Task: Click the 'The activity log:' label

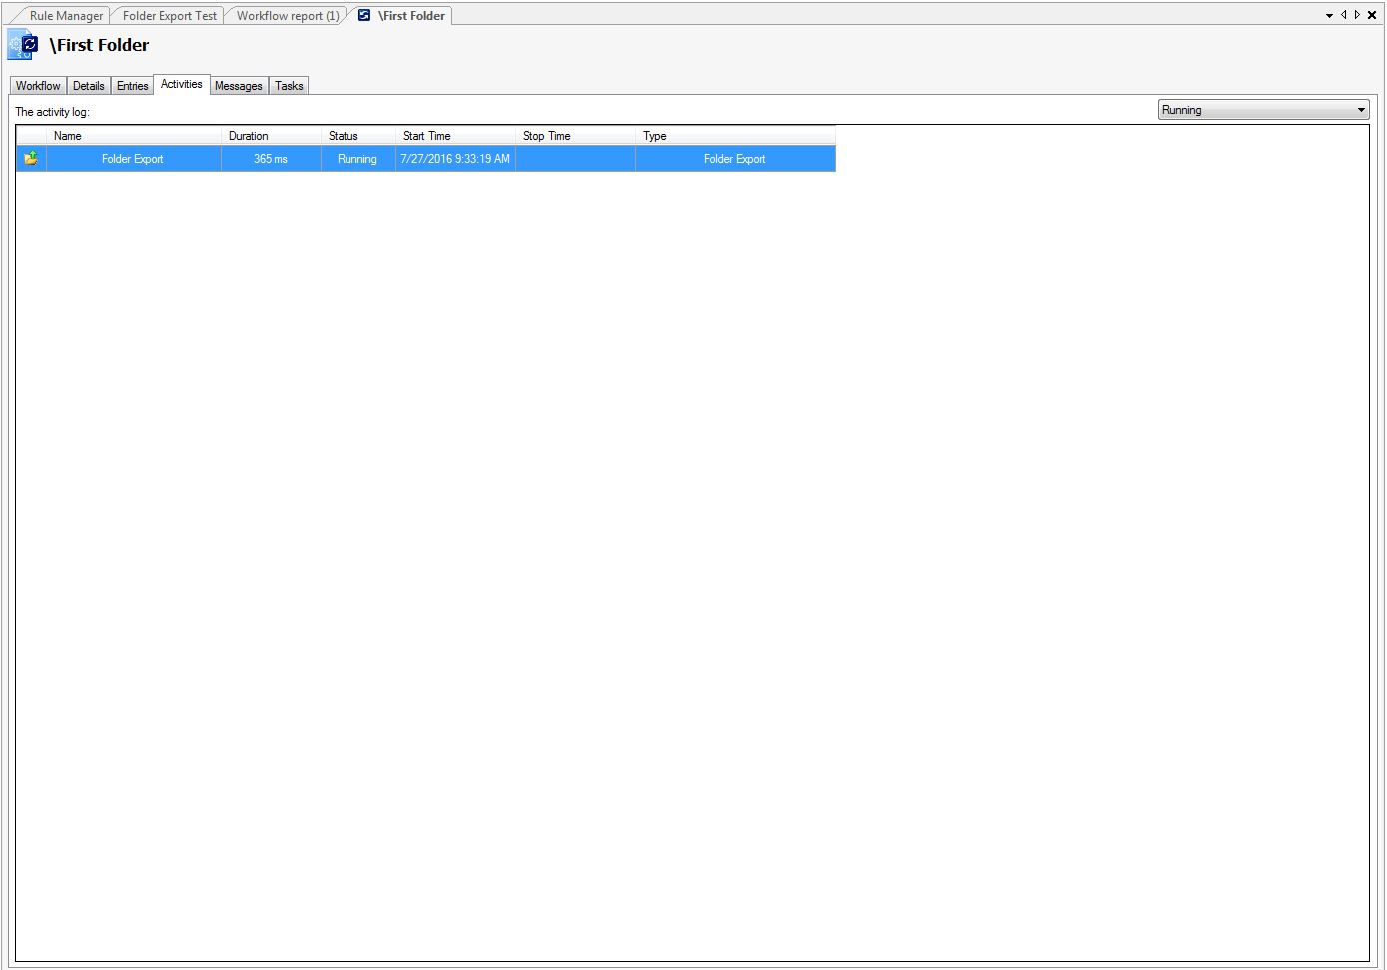Action: [52, 112]
